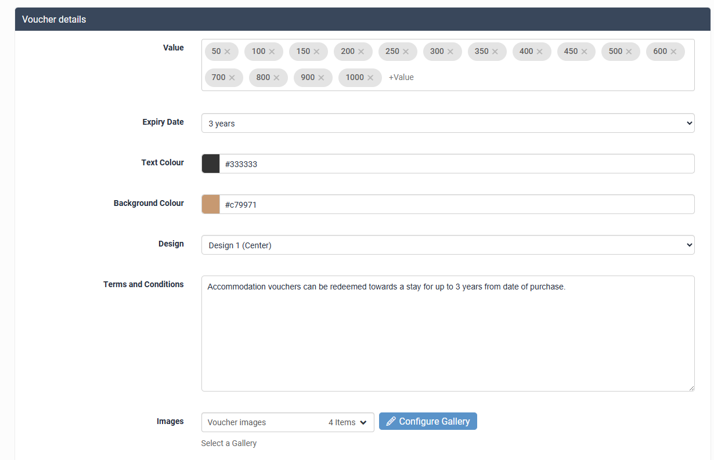Open the Text Colour swatch picker
This screenshot has width=714, height=460.
[211, 164]
